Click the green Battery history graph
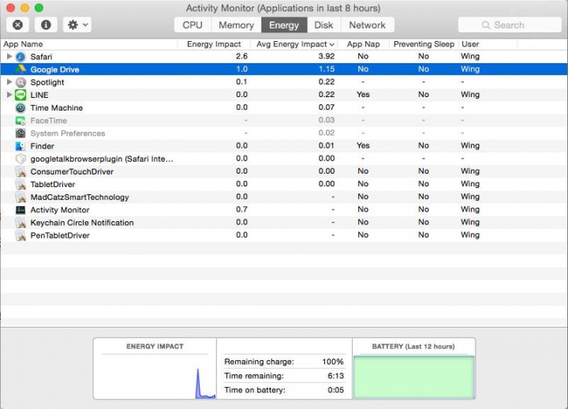Image resolution: width=568 pixels, height=409 pixels. [x=413, y=377]
